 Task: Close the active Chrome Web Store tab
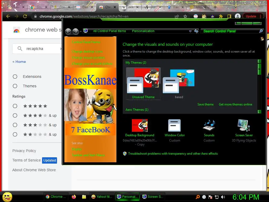[115, 7]
